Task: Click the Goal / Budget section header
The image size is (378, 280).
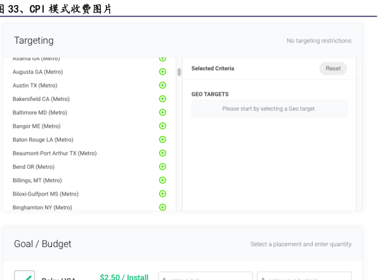Action: coord(42,244)
